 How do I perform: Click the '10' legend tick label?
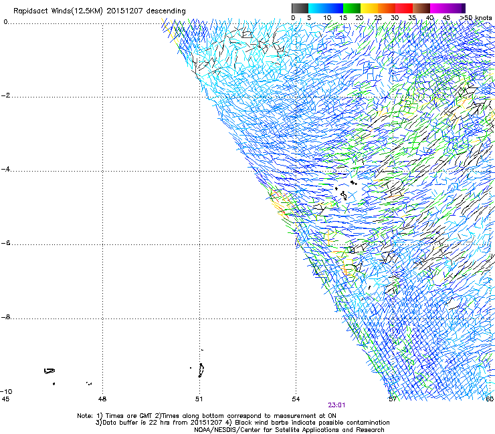click(x=327, y=18)
